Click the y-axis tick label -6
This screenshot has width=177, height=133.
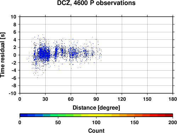tap(14, 78)
